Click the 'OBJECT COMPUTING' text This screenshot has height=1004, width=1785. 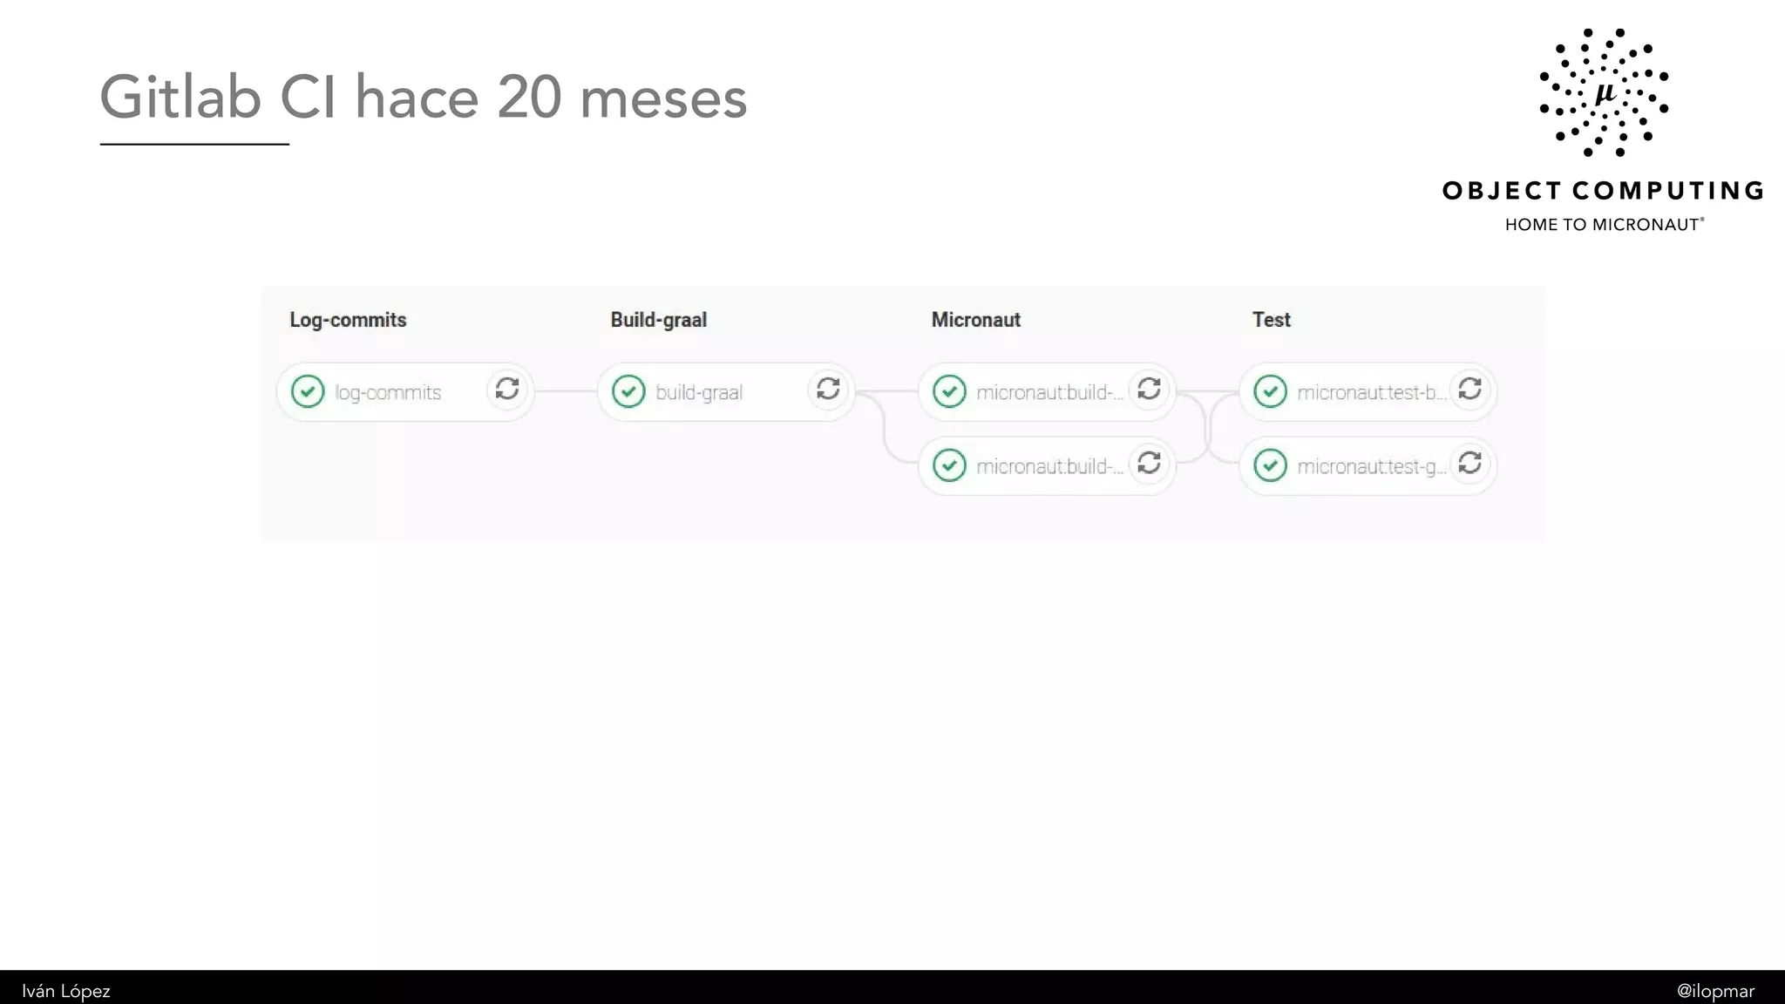[x=1604, y=191]
